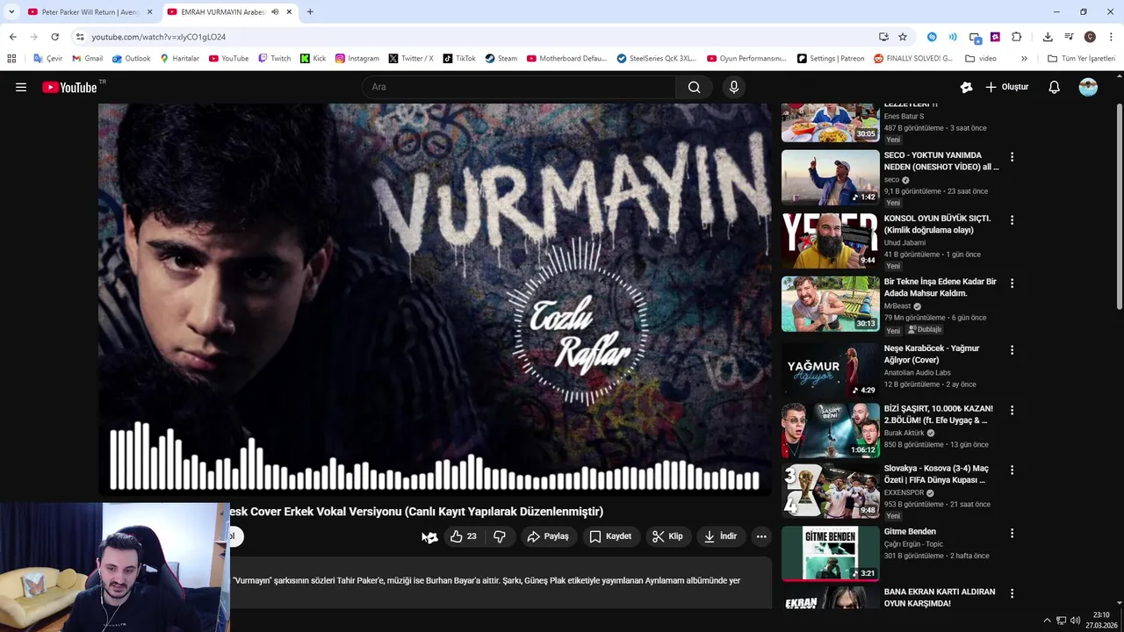1124x632 pixels.
Task: Click the Oluştur create button
Action: [1006, 87]
